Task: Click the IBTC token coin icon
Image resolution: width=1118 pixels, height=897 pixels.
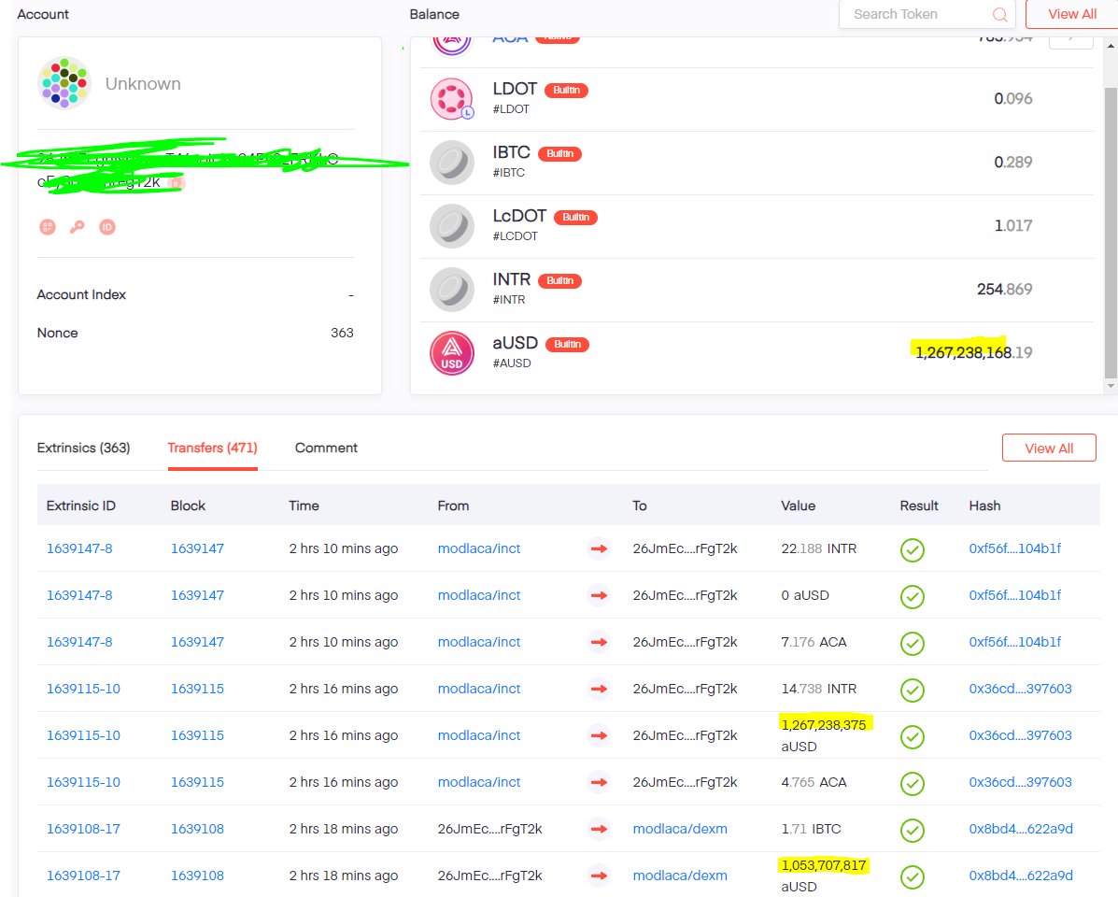Action: click(452, 163)
